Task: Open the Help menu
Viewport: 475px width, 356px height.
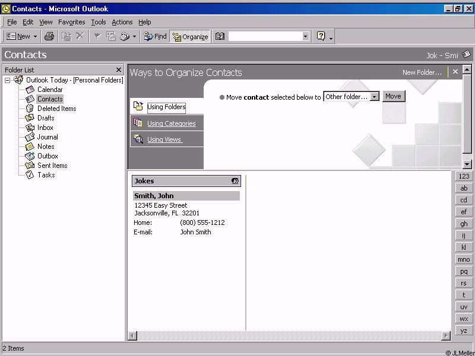Action: coord(144,22)
